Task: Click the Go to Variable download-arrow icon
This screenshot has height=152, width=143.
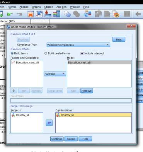Action: coord(48,14)
